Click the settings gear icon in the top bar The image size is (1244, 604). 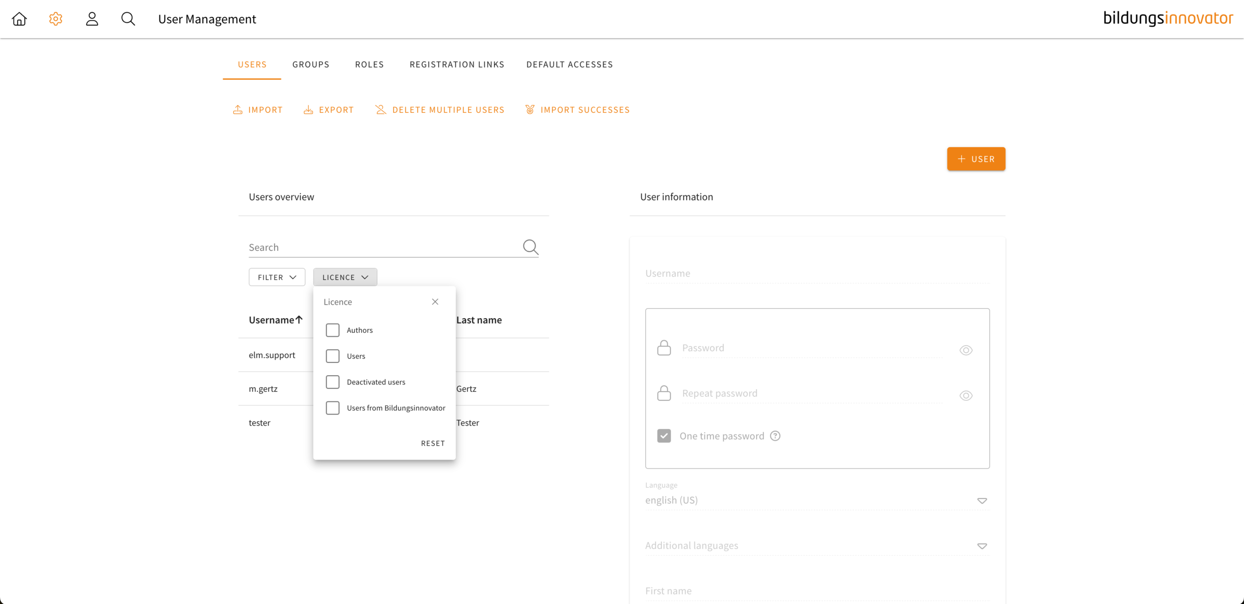pyautogui.click(x=55, y=18)
